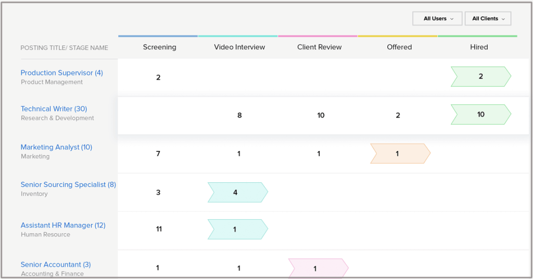533x279 pixels.
Task: Click Marketing Analyst Screening count 7
Action: click(x=158, y=154)
